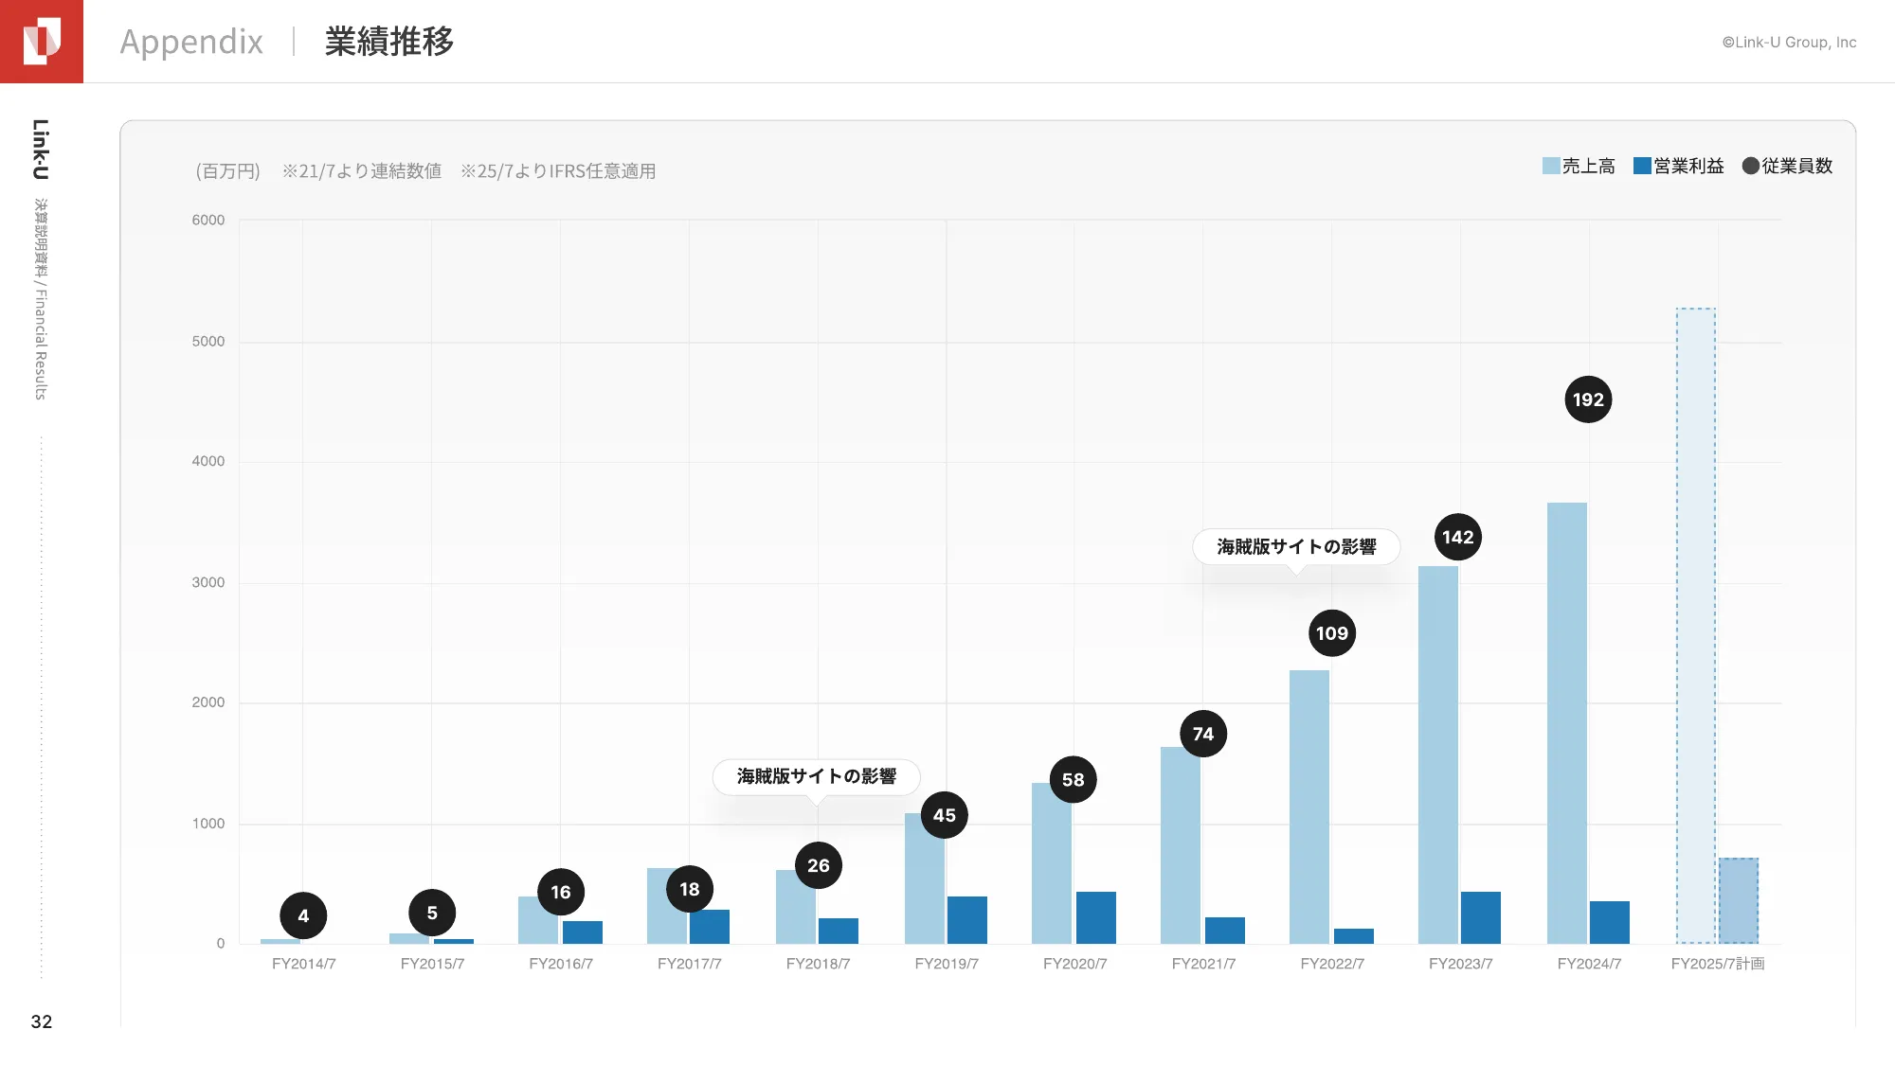Screen dimensions: 1895x1065
Task: Click the 海賊版サイトの影響 callout above FY2018/7
Action: (x=816, y=776)
